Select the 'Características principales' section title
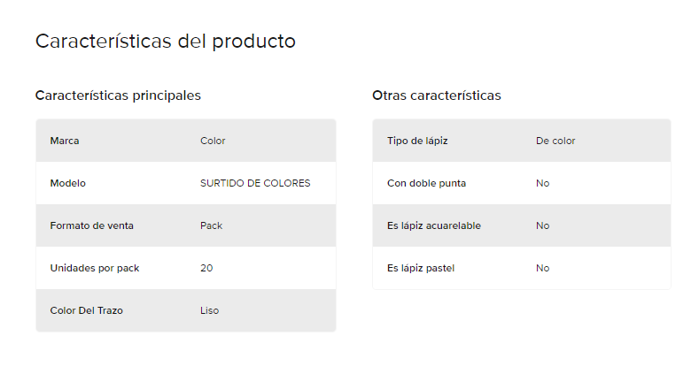Screen dimensions: 691x374 click(118, 95)
